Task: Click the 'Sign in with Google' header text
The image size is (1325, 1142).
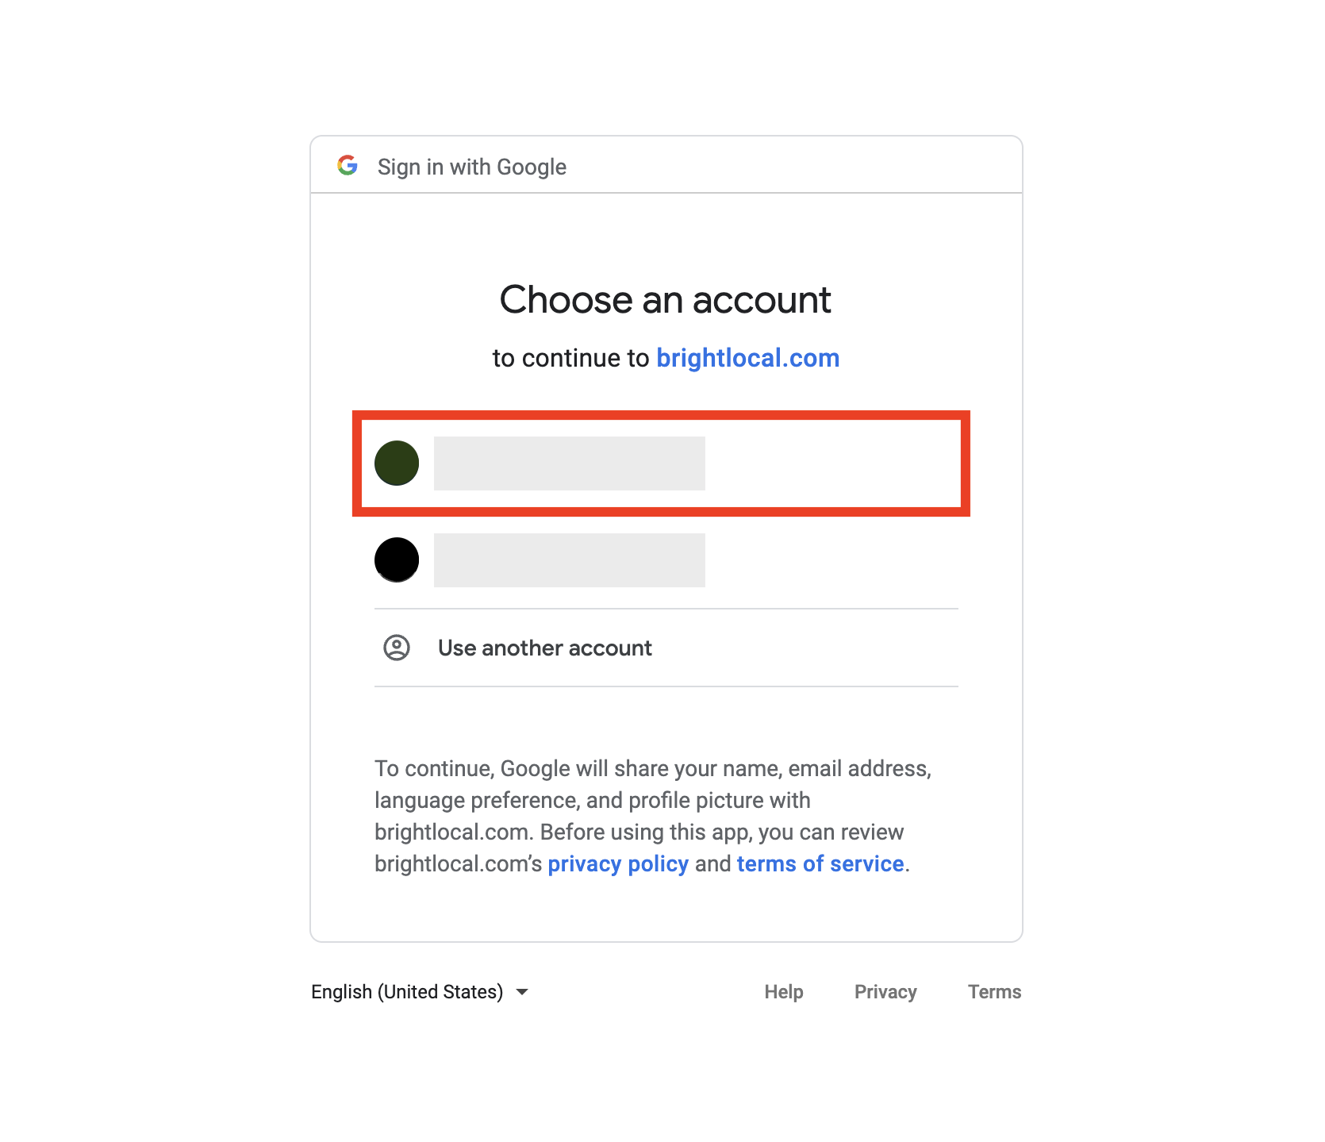Action: pos(472,167)
